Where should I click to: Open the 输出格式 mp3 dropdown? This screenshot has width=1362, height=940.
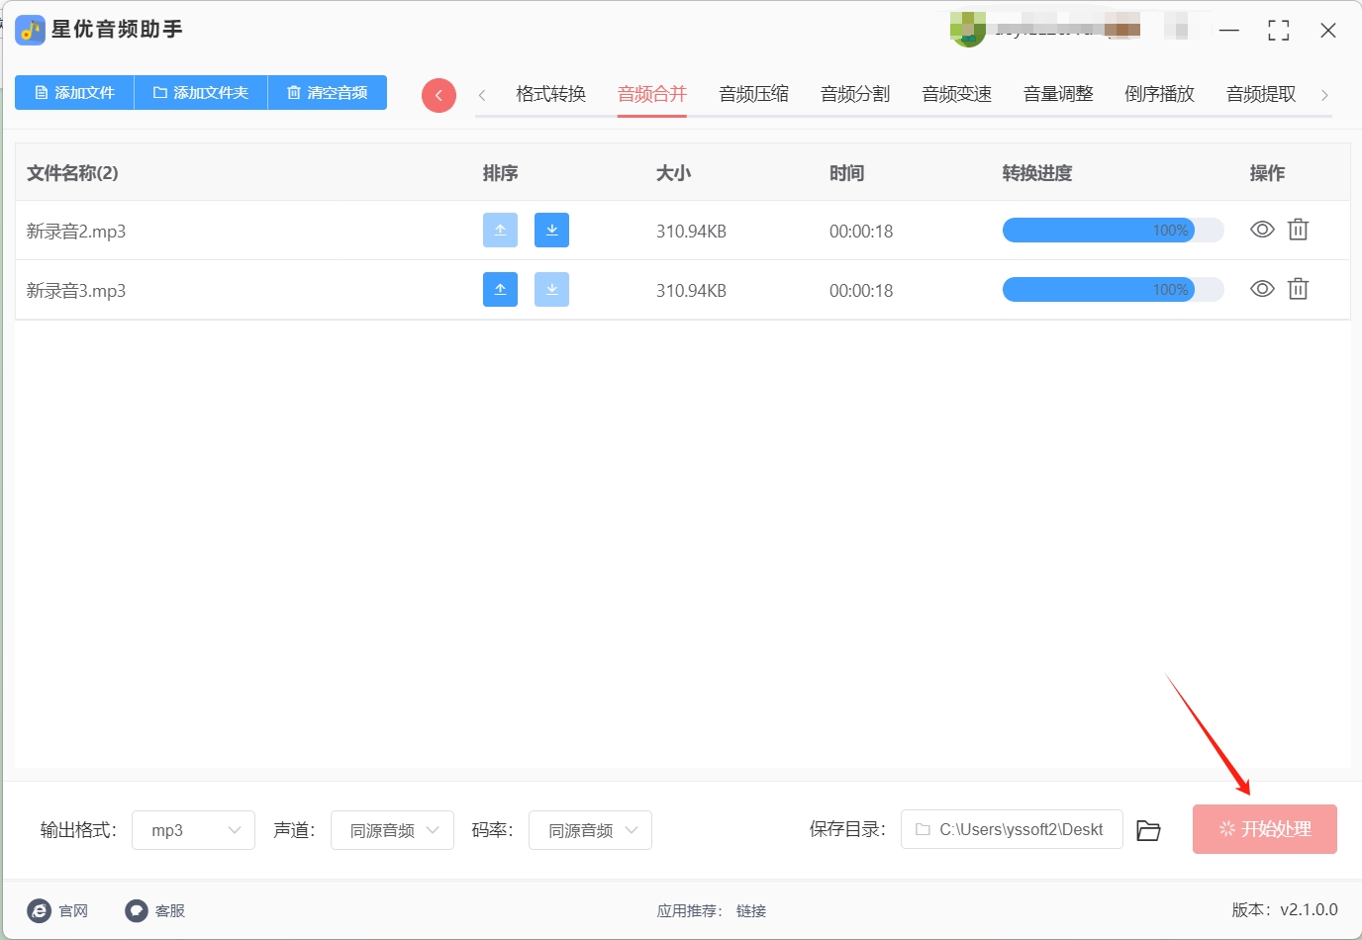[x=193, y=830]
